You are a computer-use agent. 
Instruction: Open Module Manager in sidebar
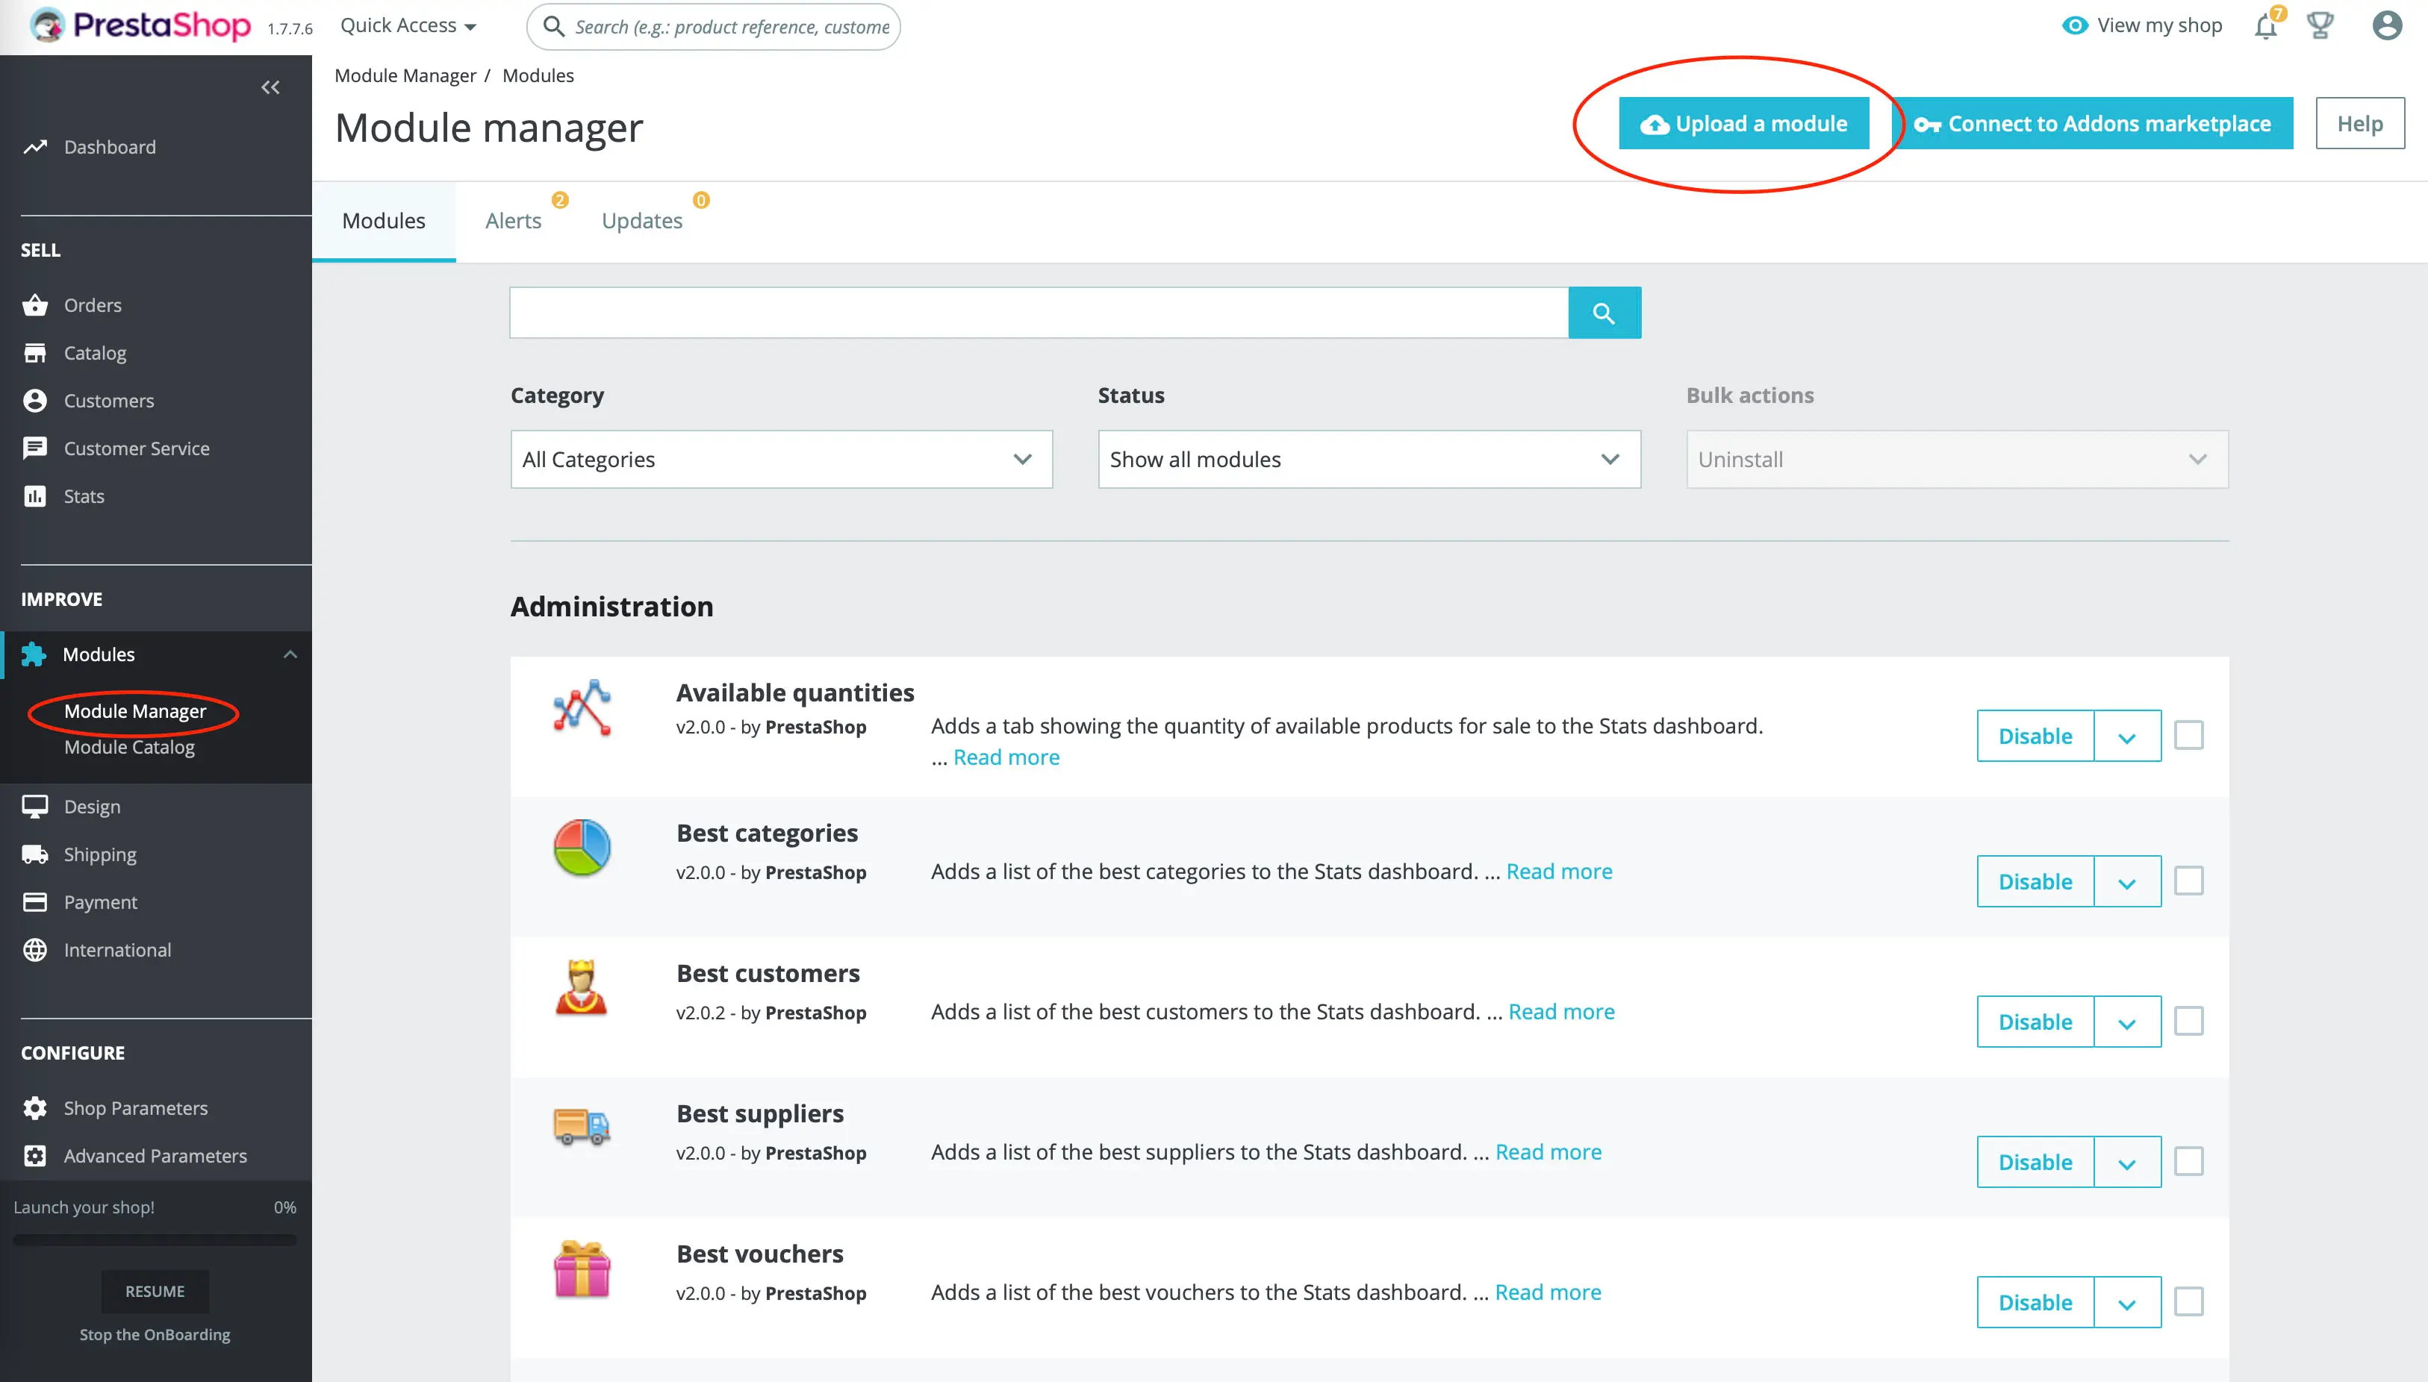[135, 711]
